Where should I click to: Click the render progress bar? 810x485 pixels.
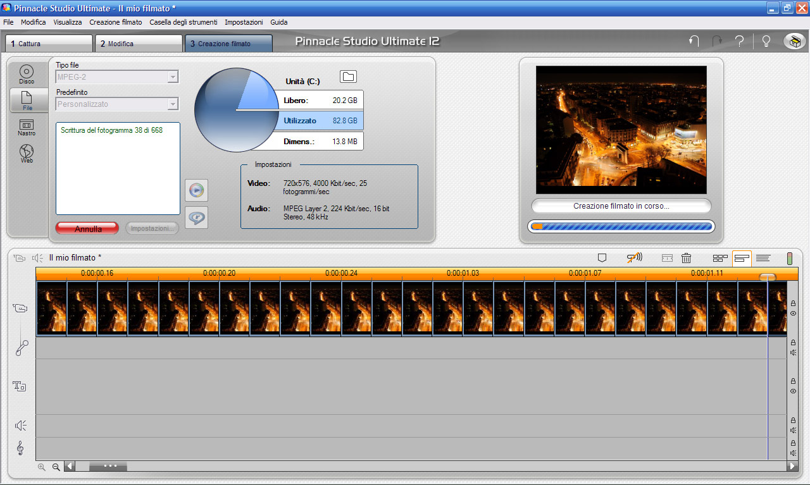click(x=621, y=226)
